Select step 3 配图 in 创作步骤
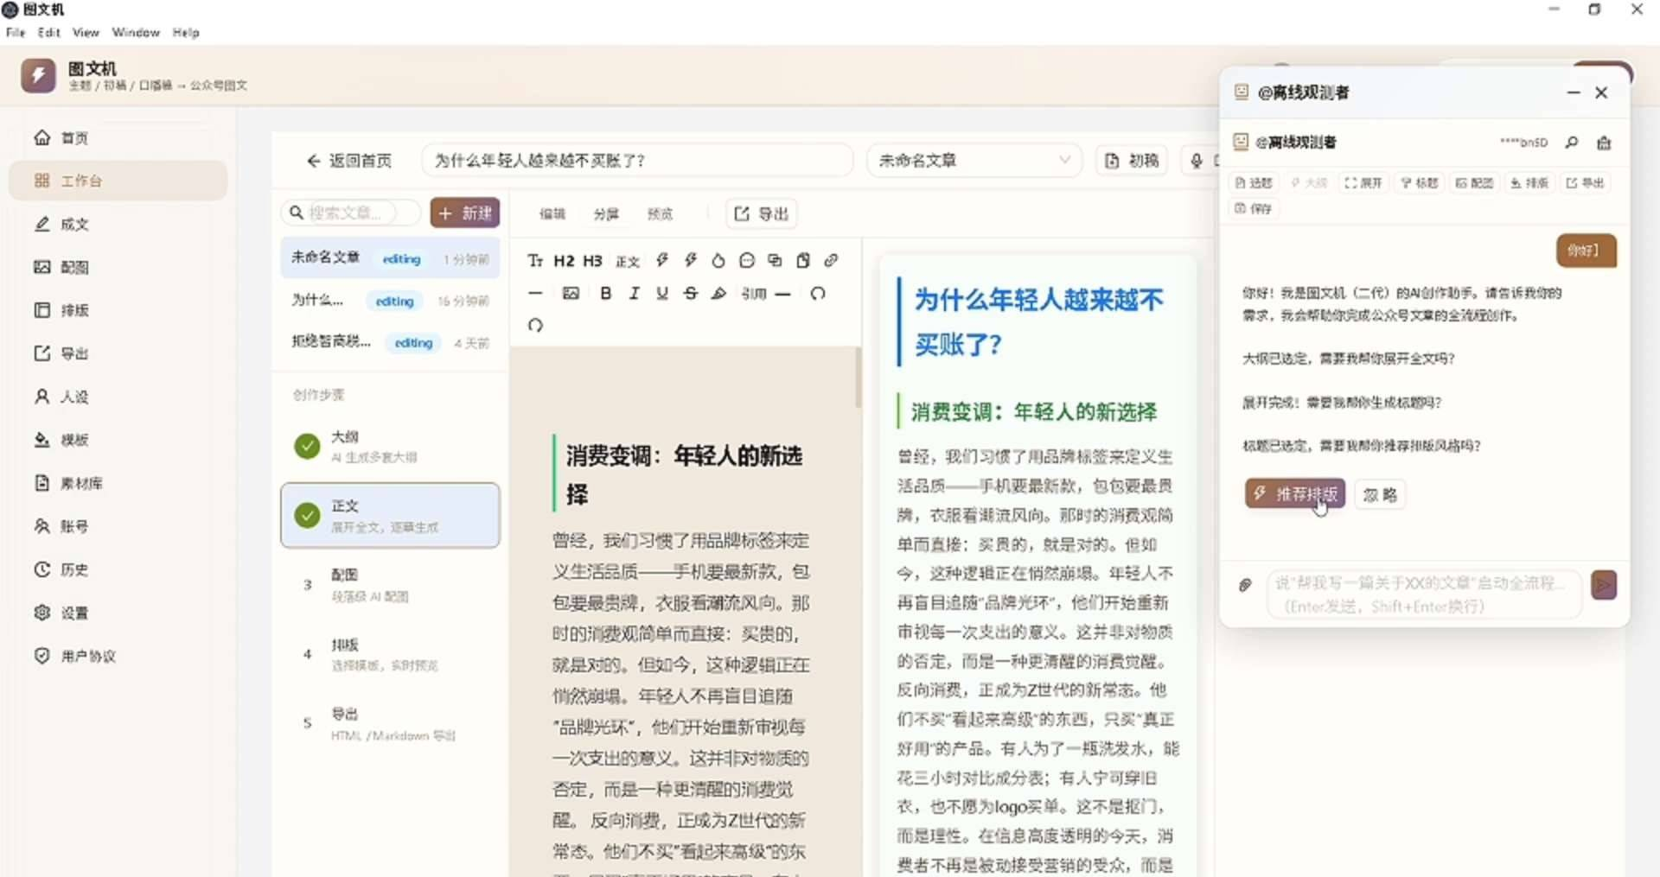The image size is (1660, 877). pos(390,585)
